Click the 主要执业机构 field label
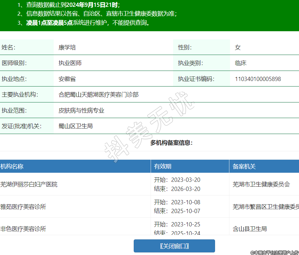Image resolution: width=299 pixels, height=255 pixels. [x=20, y=95]
